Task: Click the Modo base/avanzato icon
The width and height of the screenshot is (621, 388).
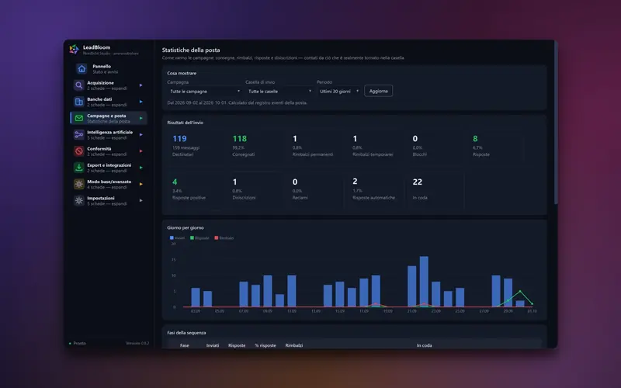Action: point(79,184)
